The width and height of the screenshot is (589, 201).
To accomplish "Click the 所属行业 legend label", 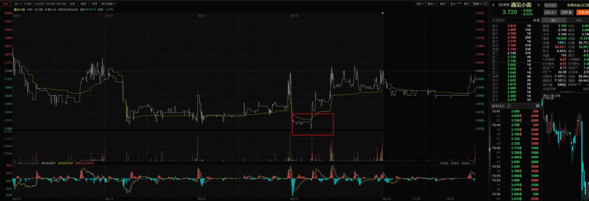I will pyautogui.click(x=50, y=9).
